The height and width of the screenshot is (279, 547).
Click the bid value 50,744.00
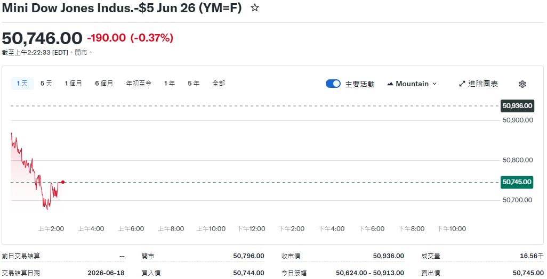(249, 273)
